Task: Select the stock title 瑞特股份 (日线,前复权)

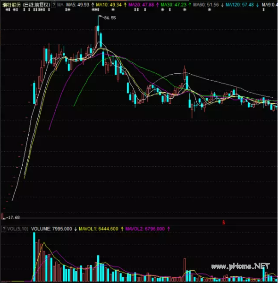Action: (x=26, y=5)
